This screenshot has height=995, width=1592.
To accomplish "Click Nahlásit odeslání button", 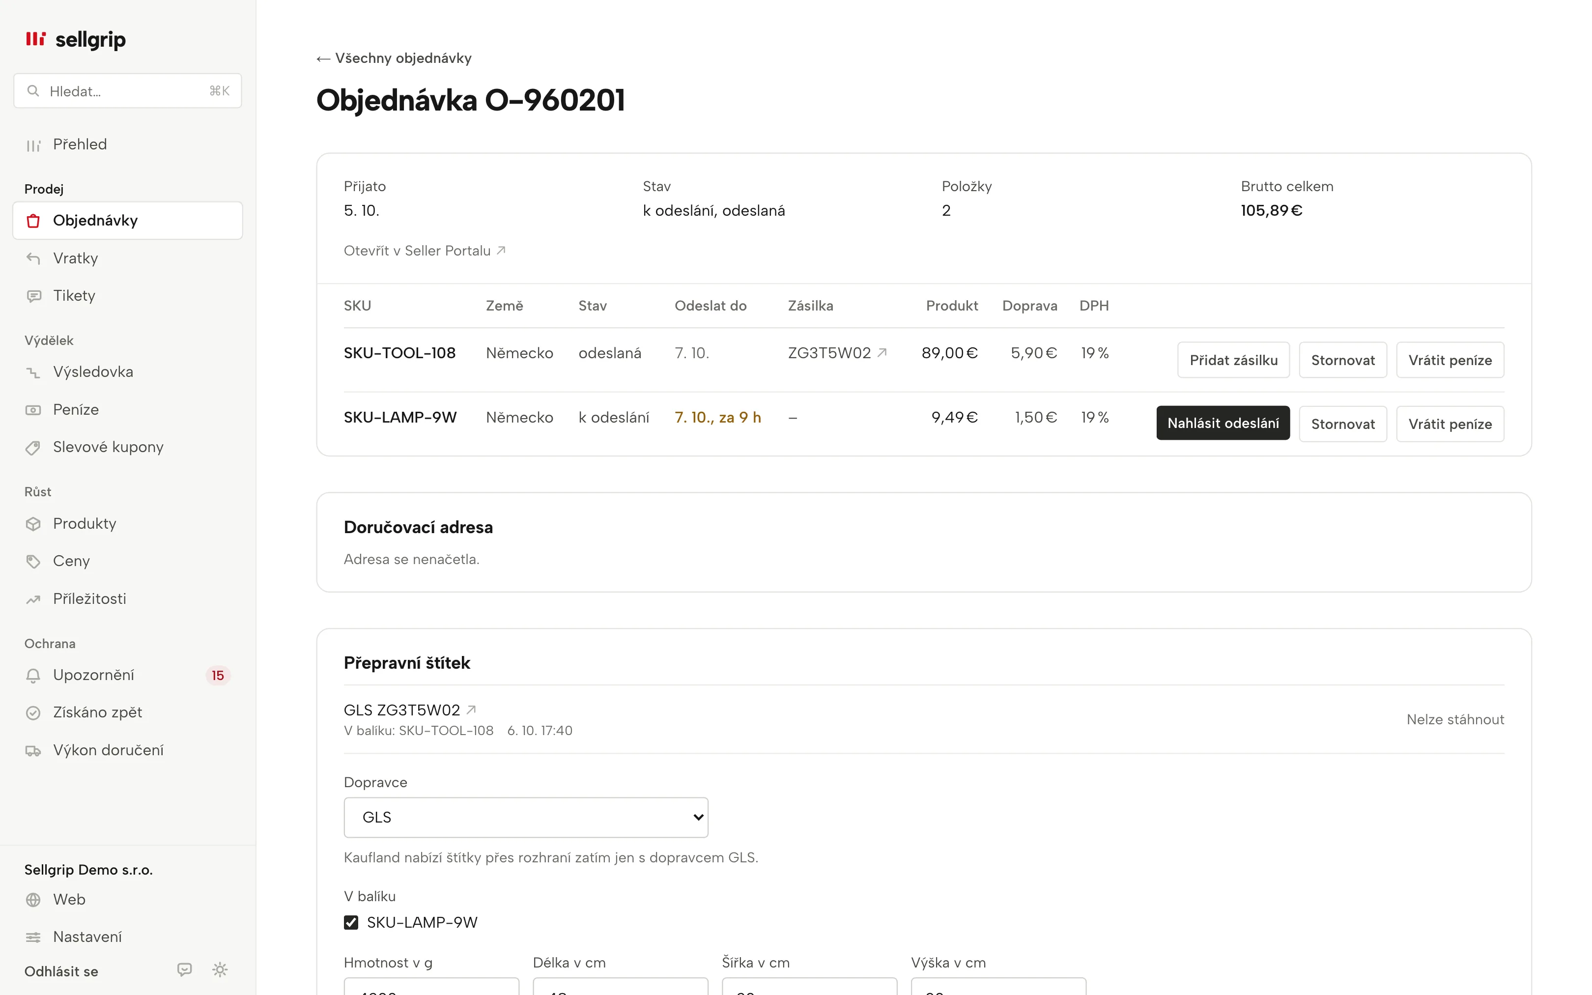I will click(x=1223, y=423).
